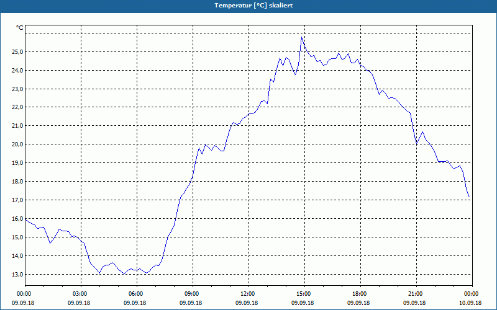Click the 10.09.18 date label
497x310 pixels.
[x=470, y=303]
